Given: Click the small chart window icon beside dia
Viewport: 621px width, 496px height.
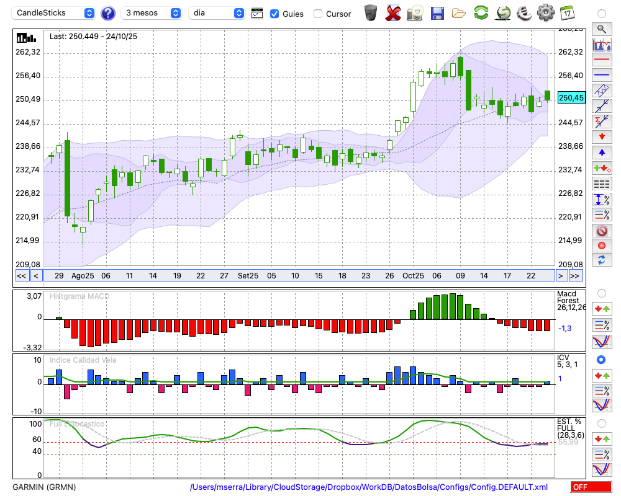Looking at the screenshot, I should click(257, 14).
